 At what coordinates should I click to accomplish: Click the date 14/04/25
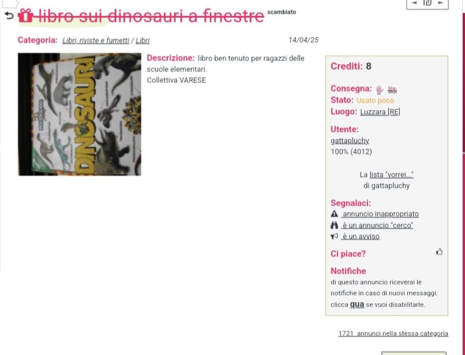[303, 40]
